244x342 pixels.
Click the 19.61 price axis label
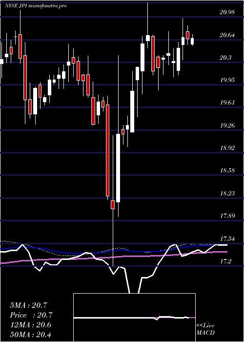[x=227, y=103]
